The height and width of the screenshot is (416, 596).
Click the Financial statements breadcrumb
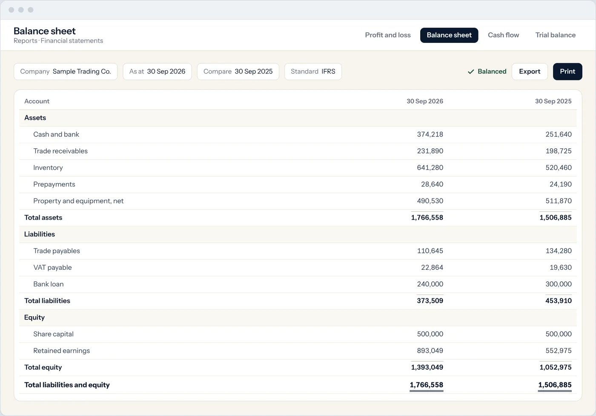72,41
